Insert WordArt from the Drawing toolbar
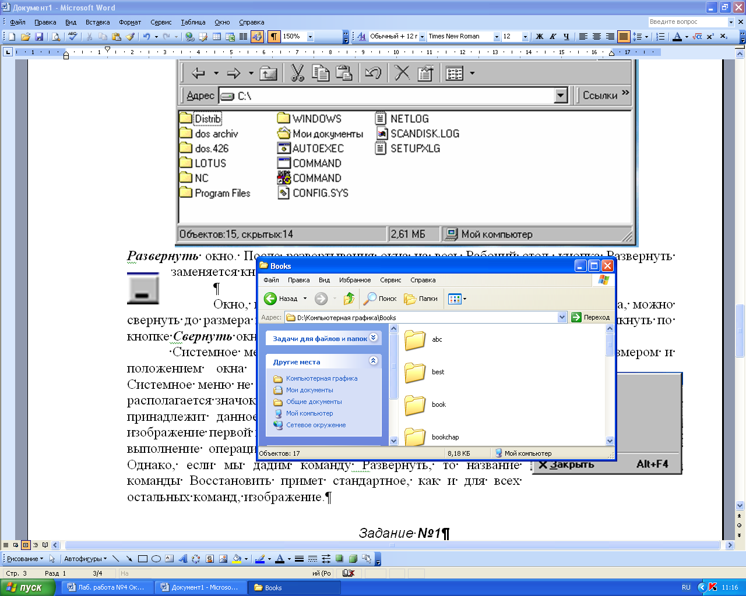 (x=182, y=559)
